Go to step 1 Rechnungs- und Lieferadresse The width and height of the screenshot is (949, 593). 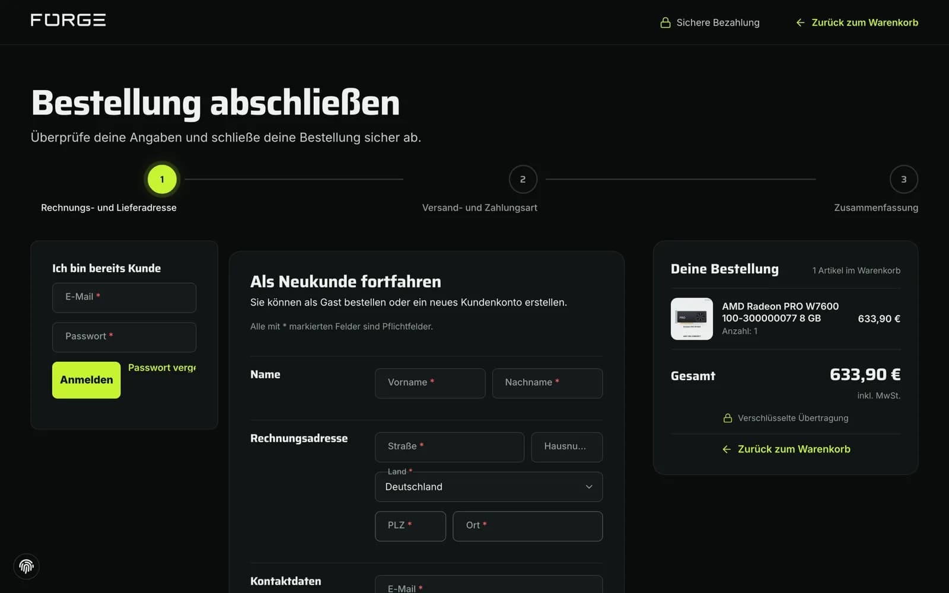point(162,179)
